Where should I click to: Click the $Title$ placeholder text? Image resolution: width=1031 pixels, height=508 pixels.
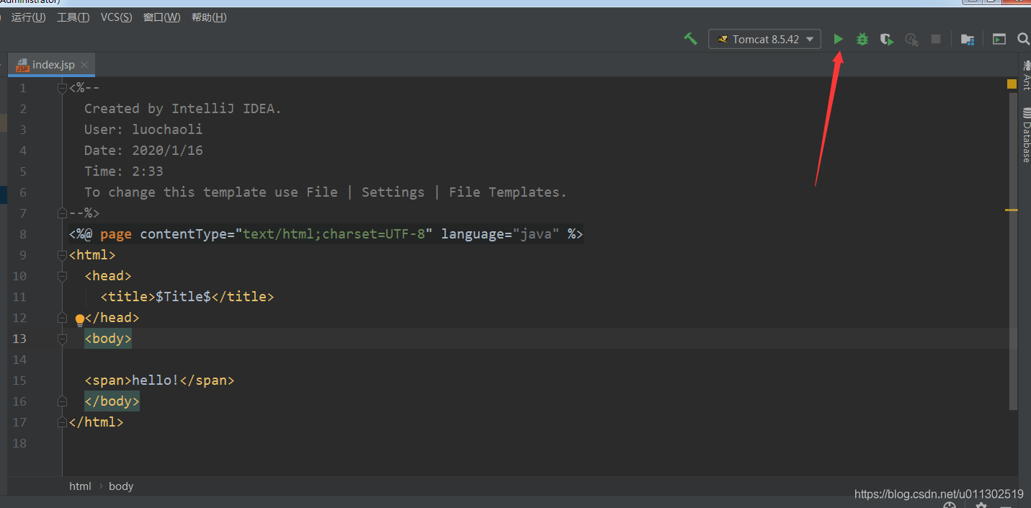coord(183,297)
